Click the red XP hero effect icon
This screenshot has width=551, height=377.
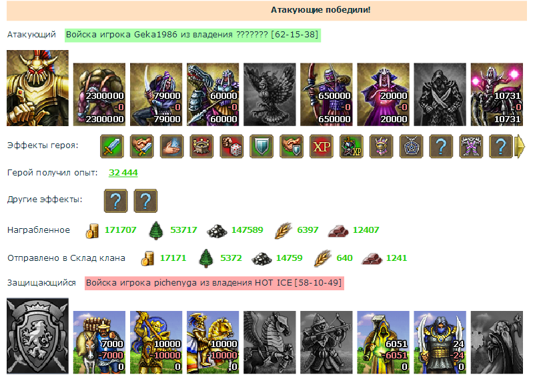click(x=322, y=146)
